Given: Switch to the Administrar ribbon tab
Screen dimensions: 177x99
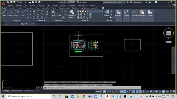Looking at the screenshot, I should click(x=46, y=8).
